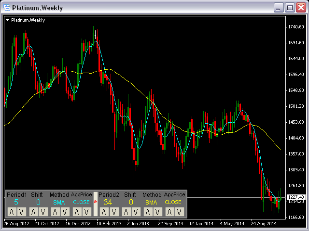This screenshot has height=231, width=309.
Task: Decrease first Shift value using down arrow
Action: point(42,212)
